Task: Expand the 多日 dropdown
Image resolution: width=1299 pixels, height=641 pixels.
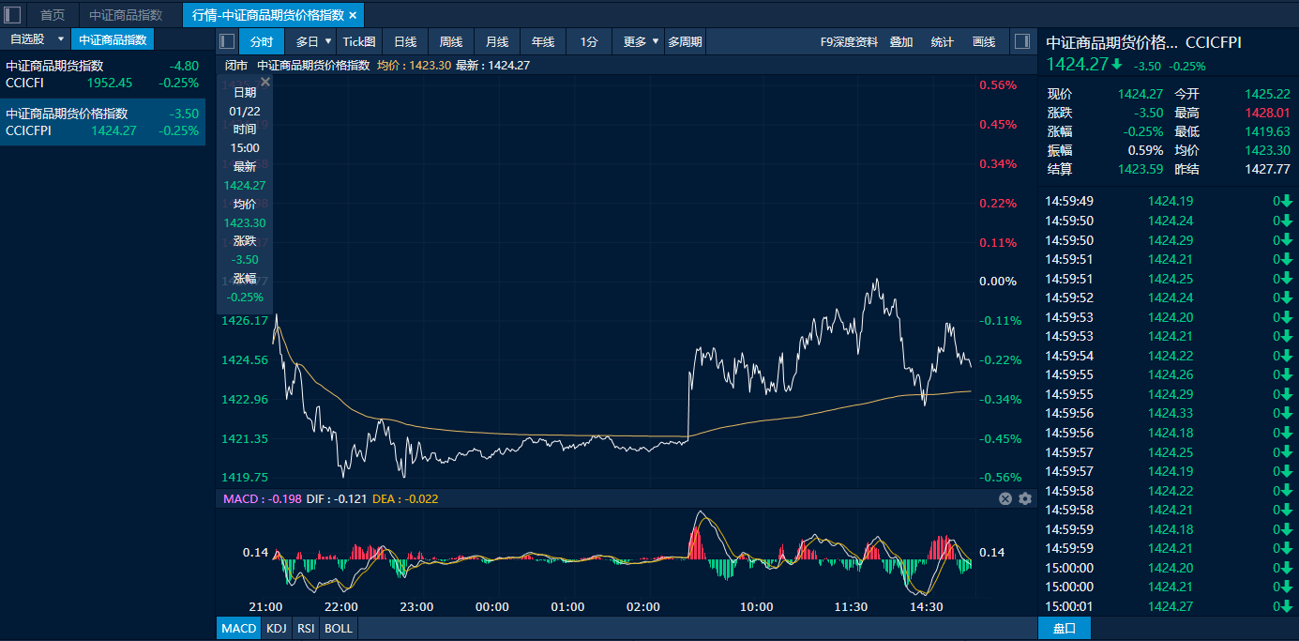Action: pyautogui.click(x=328, y=41)
